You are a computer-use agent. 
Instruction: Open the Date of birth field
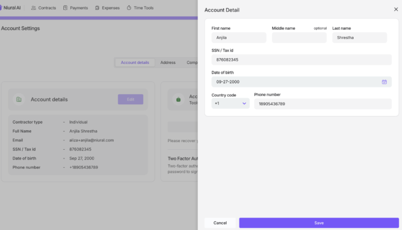point(297,82)
